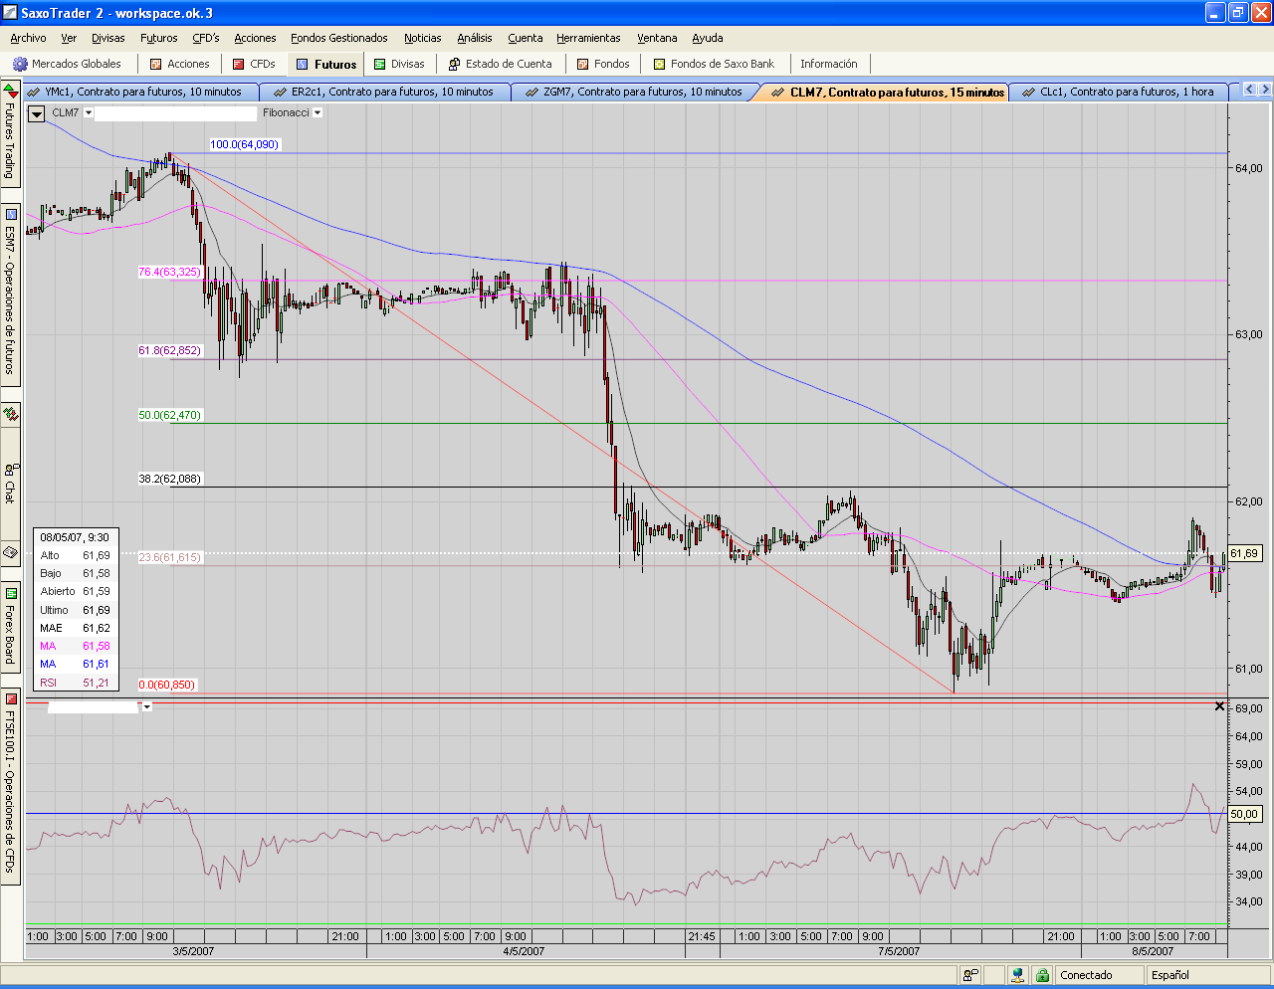
Task: Open the Ayuda menu
Action: [708, 38]
